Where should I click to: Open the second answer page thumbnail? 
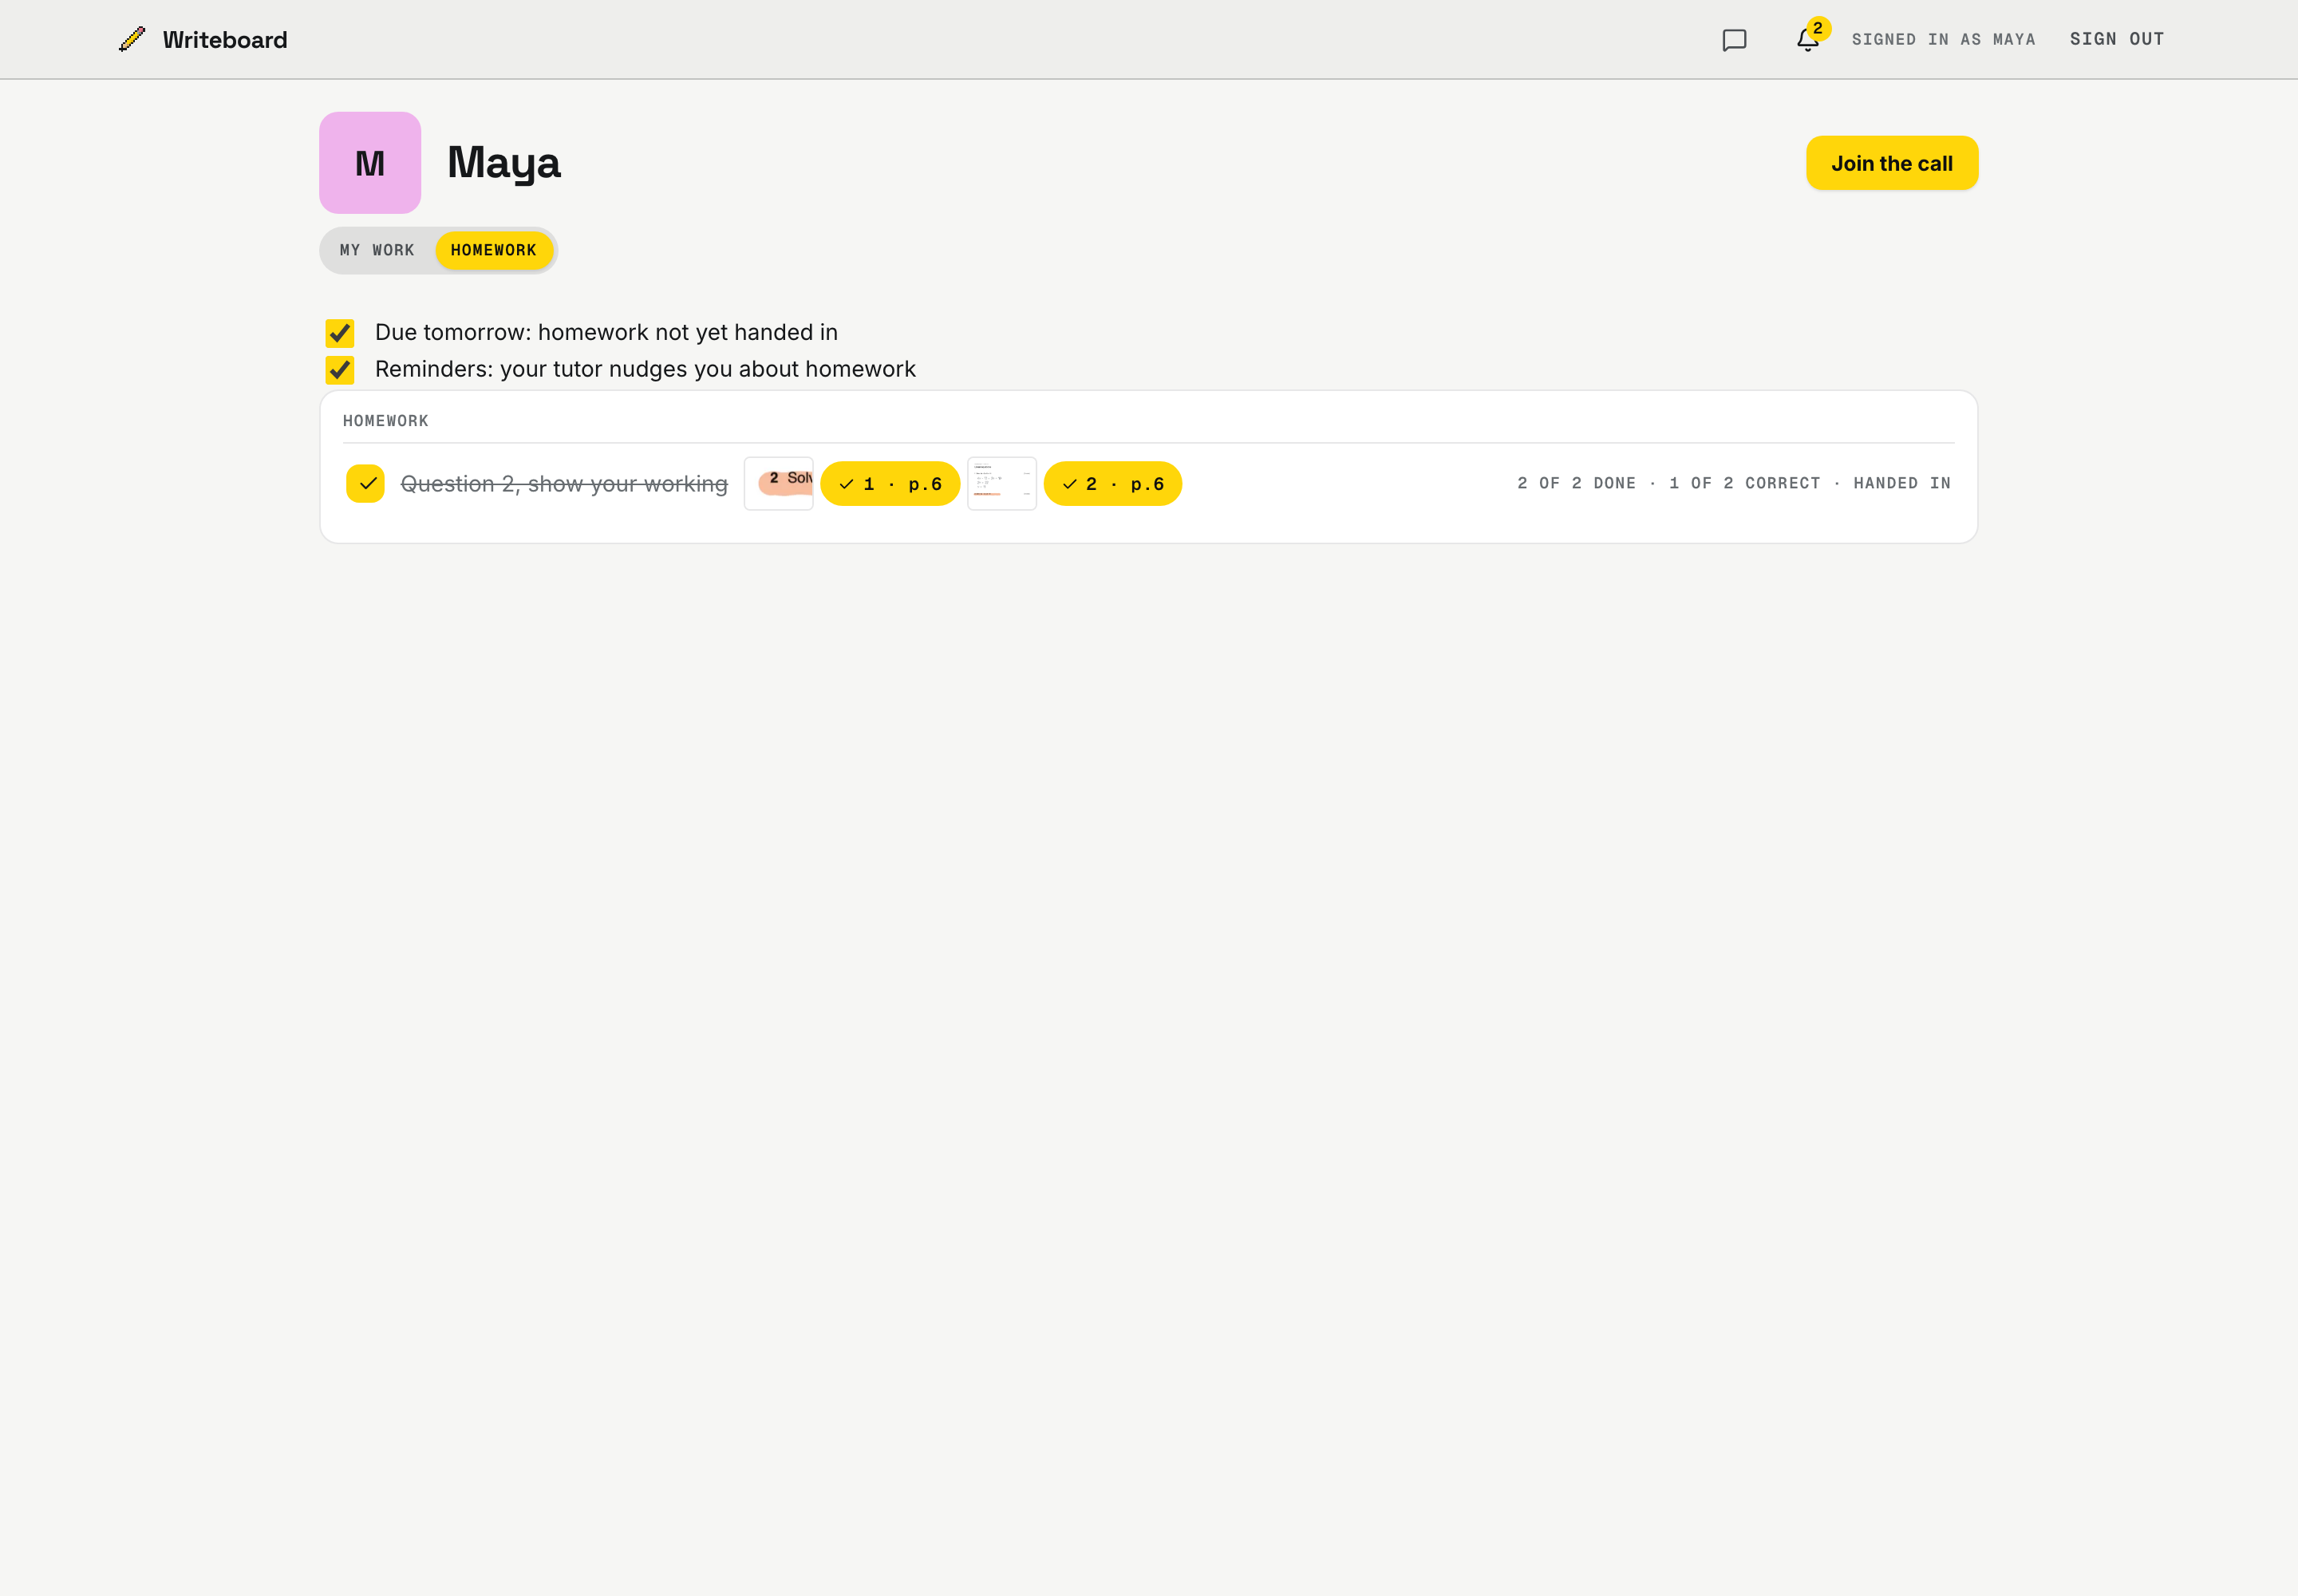(x=1002, y=484)
